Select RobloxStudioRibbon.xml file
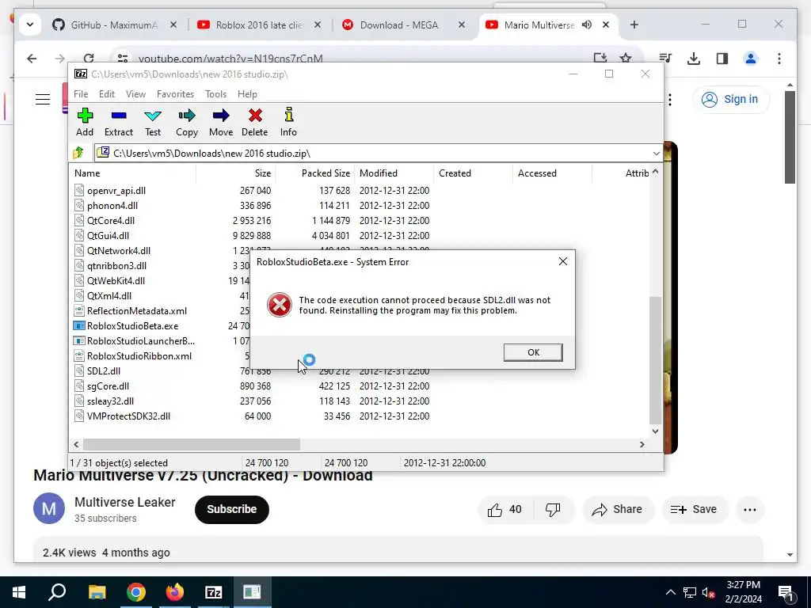The height and width of the screenshot is (608, 811). point(139,356)
